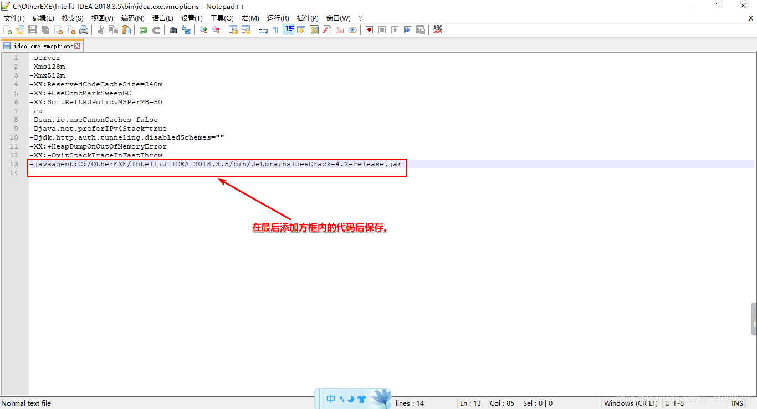Show the Document Map panel icon
Screen dimensions: 757x409
tap(314, 30)
